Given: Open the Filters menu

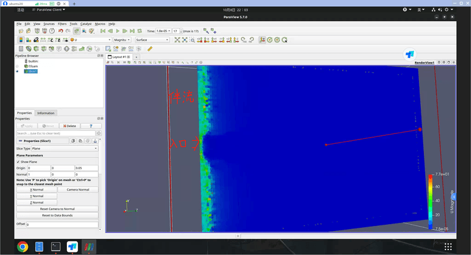Looking at the screenshot, I should 62,23.
